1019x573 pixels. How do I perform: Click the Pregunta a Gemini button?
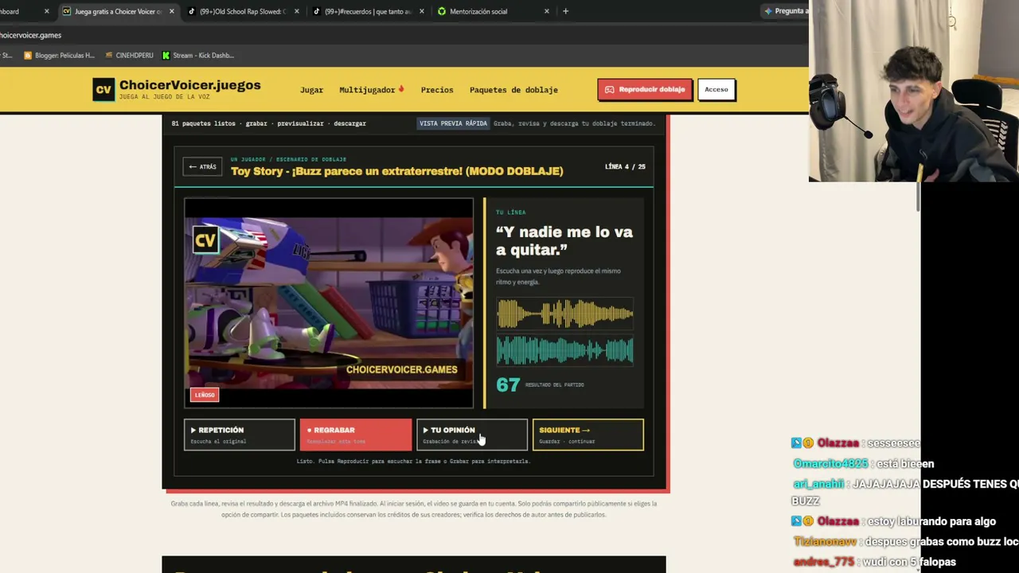pos(785,11)
